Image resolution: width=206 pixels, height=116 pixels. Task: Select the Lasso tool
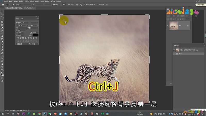tap(2, 16)
